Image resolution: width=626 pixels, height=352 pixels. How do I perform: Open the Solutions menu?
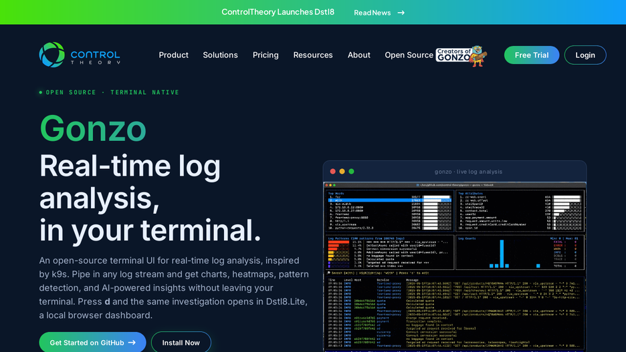[221, 55]
